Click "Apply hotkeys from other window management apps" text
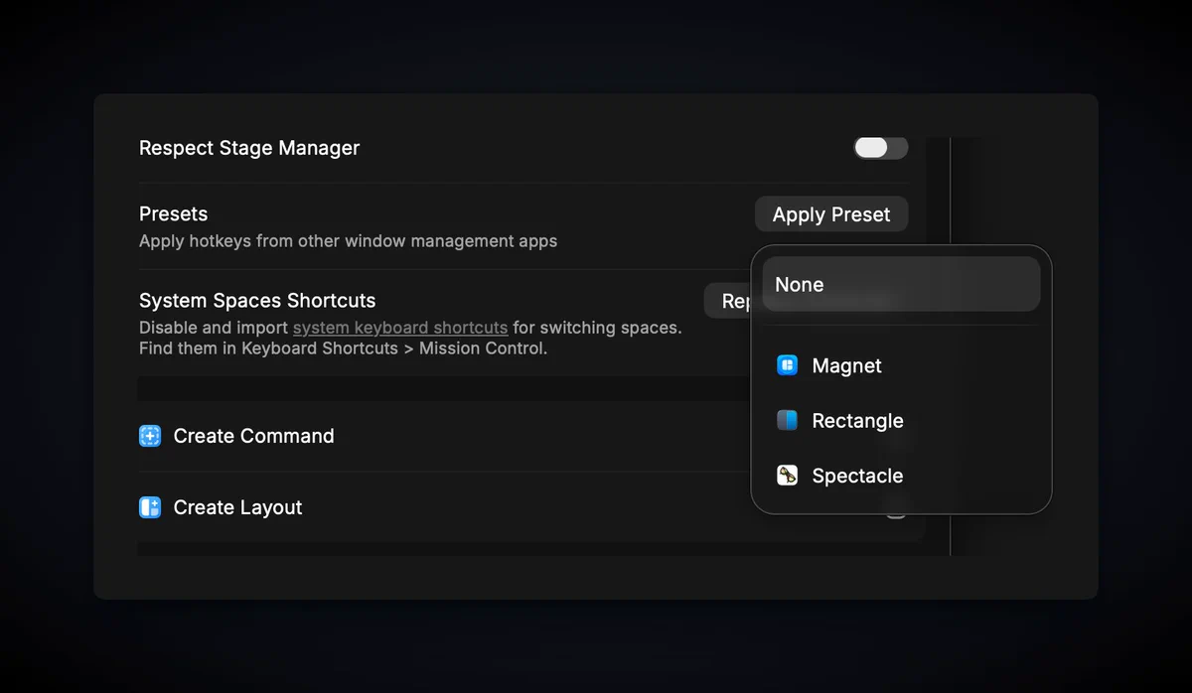The width and height of the screenshot is (1192, 693). 348,241
